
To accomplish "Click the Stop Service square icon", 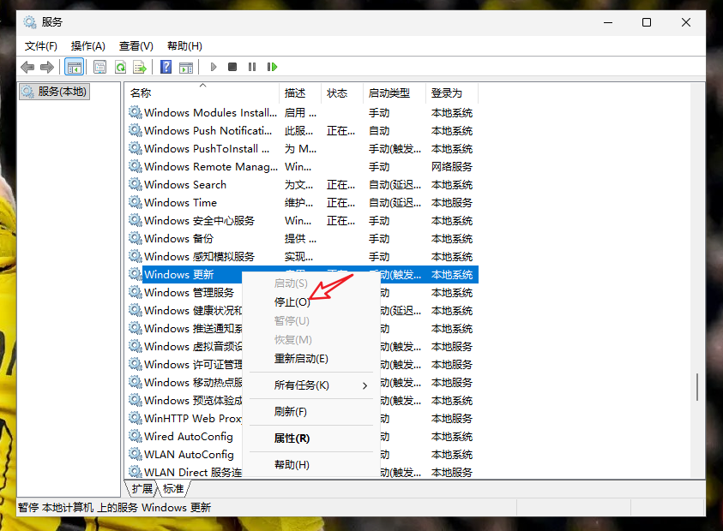I will 232,68.
